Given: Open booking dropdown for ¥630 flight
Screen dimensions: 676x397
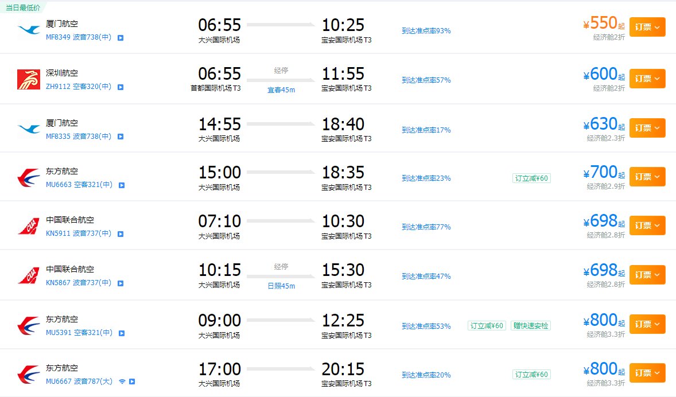Looking at the screenshot, I should 647,128.
